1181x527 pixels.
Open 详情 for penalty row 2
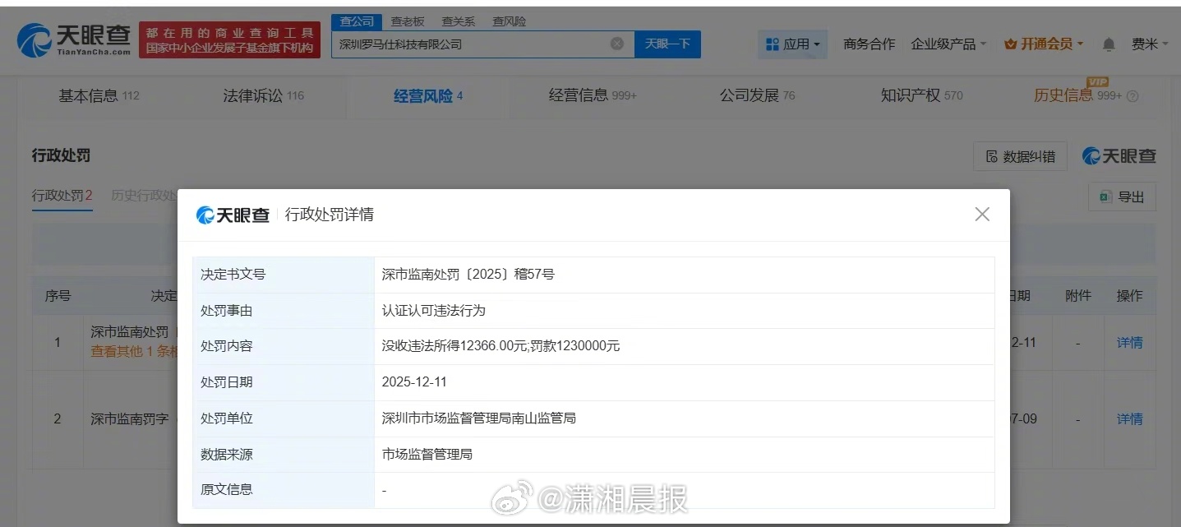pyautogui.click(x=1129, y=419)
